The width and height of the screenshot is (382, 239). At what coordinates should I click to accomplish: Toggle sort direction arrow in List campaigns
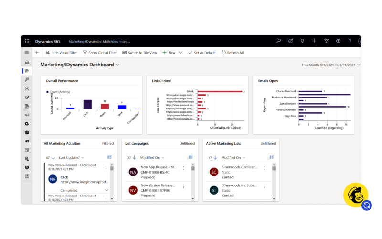(x=135, y=158)
